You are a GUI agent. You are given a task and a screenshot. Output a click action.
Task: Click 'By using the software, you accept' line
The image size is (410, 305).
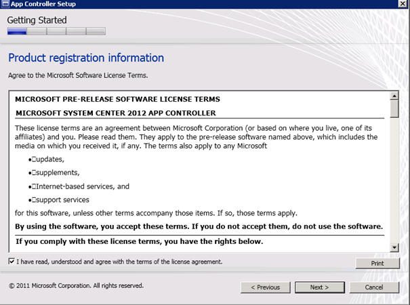199,226
